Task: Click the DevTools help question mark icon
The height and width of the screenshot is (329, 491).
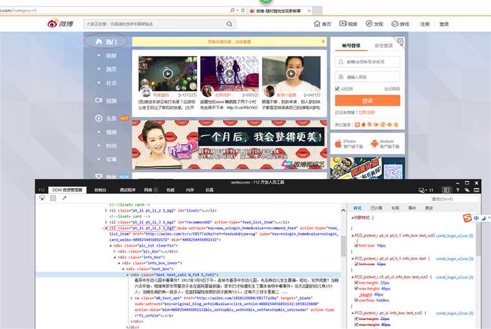Action: point(457,190)
